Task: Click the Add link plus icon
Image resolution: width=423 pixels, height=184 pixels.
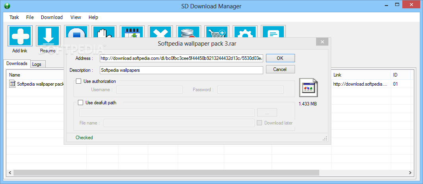Action: (x=20, y=36)
